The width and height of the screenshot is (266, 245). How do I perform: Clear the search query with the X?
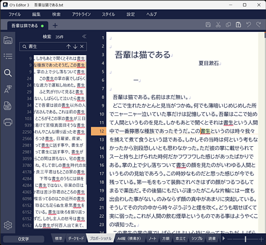pyautogui.click(x=82, y=47)
